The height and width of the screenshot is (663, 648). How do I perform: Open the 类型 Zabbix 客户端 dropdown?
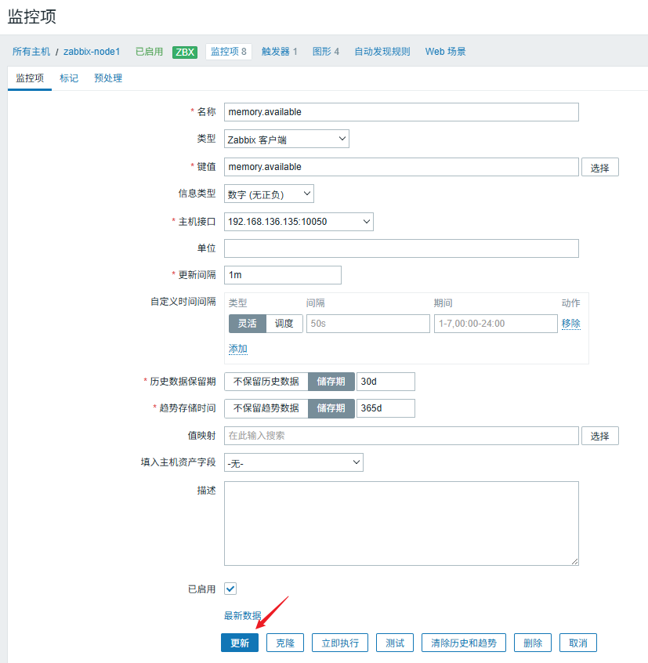tap(287, 139)
